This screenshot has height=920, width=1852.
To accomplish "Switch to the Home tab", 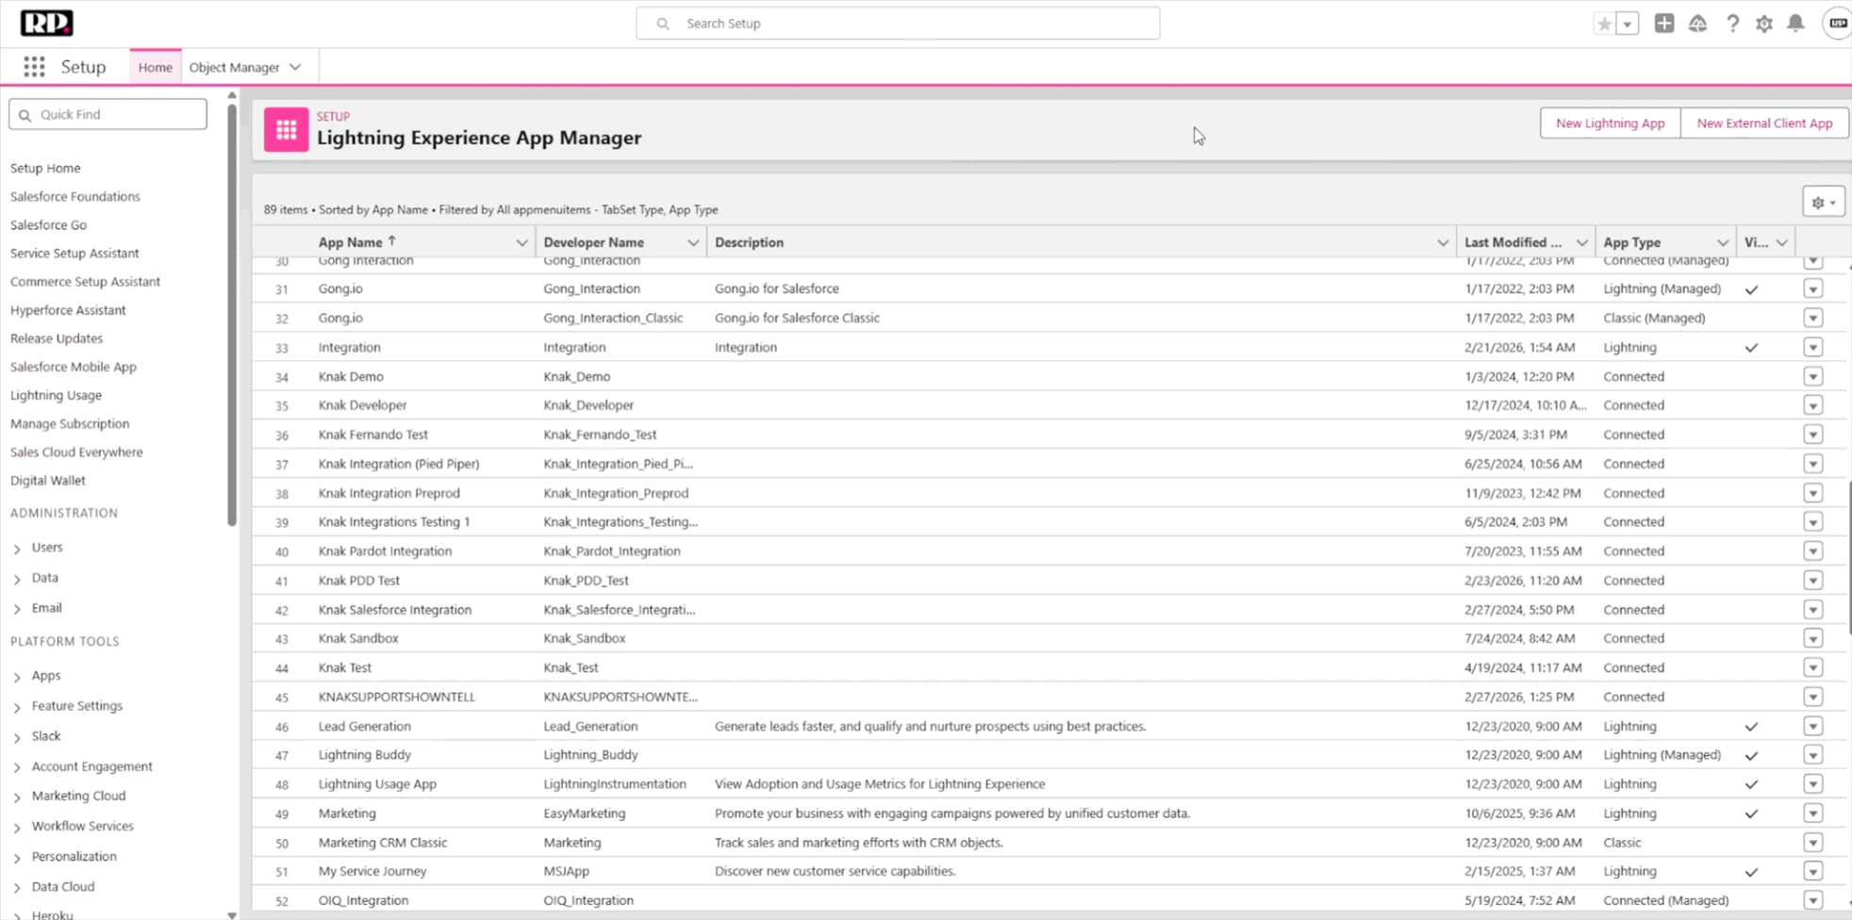I will click(155, 67).
